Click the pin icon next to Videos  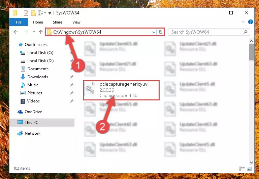coord(71,101)
